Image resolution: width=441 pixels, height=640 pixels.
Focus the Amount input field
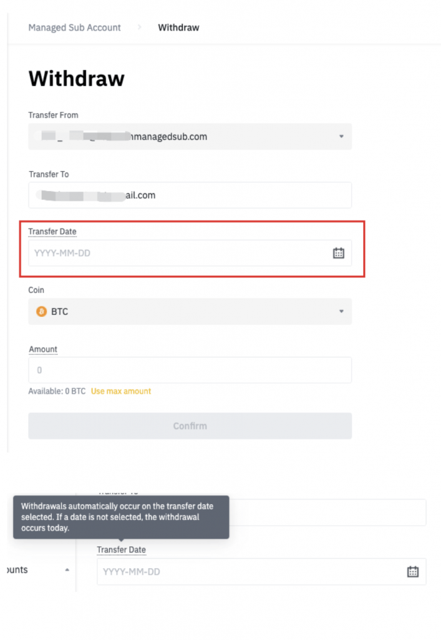click(x=190, y=370)
